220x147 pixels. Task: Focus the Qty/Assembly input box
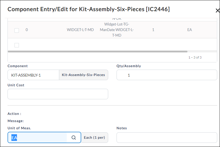[x=167, y=75]
